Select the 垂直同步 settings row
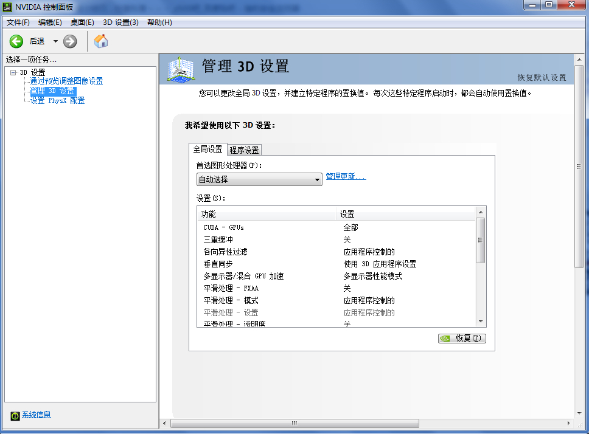This screenshot has height=434, width=589. click(x=336, y=264)
